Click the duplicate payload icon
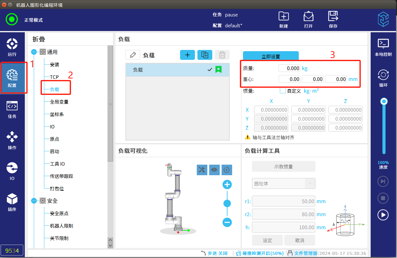This screenshot has height=258, width=397. [205, 55]
